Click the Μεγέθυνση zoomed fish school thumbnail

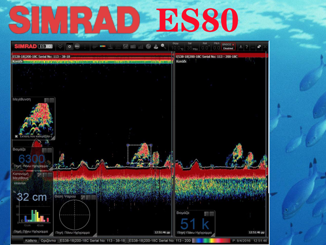pos(35,118)
